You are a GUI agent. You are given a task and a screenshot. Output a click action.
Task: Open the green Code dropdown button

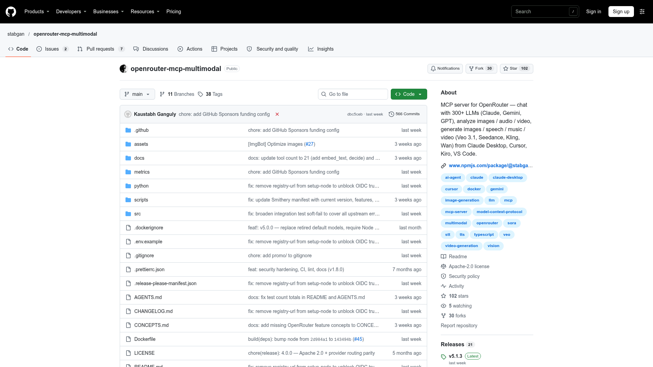[x=409, y=94]
